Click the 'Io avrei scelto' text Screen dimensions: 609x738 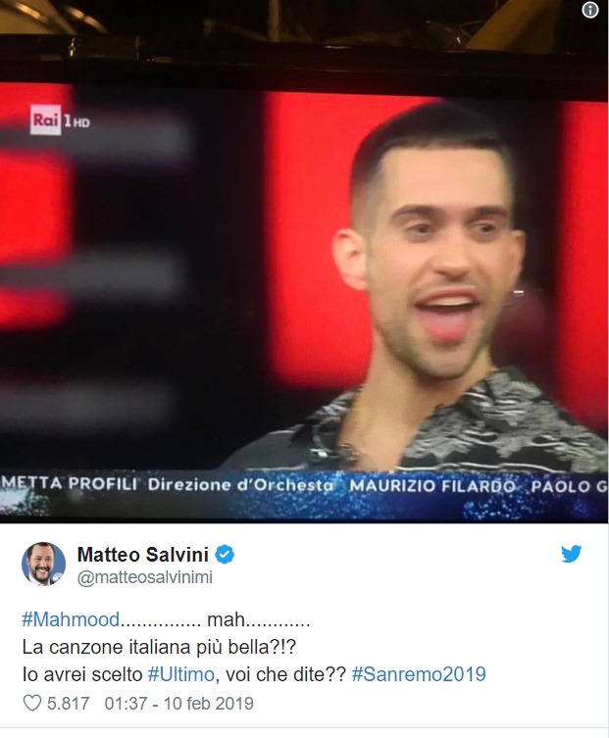pos(82,674)
